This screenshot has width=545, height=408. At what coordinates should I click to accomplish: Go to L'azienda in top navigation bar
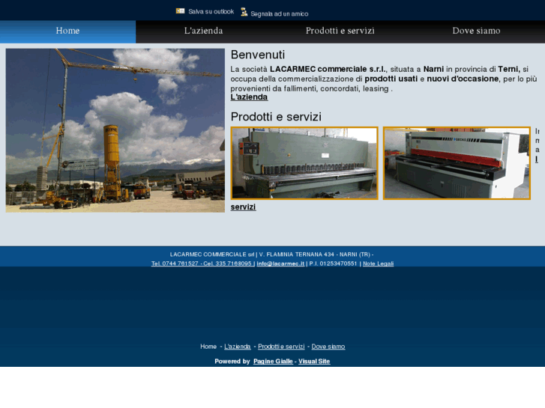(x=204, y=31)
